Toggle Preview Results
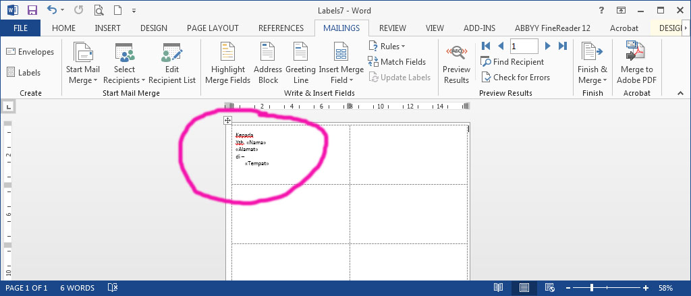This screenshot has height=296, width=691. tap(457, 64)
